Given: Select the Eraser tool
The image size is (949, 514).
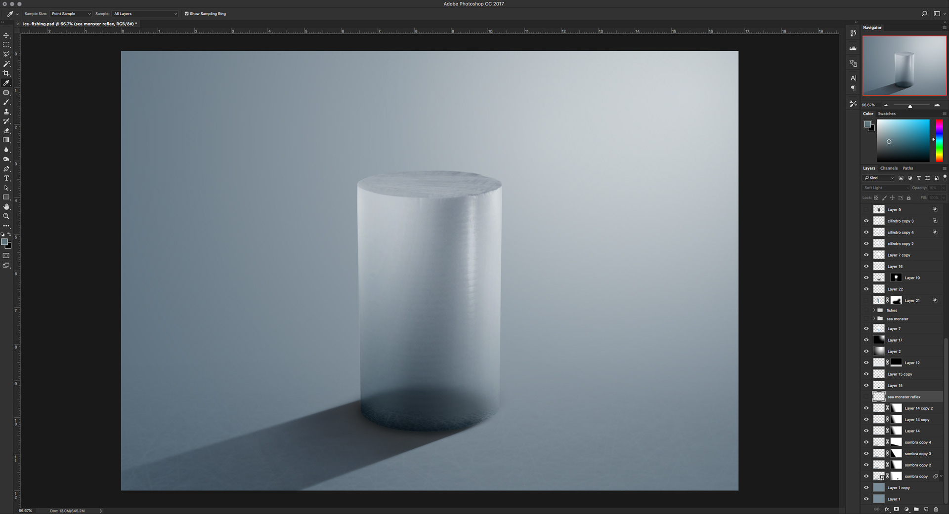Looking at the screenshot, I should click(x=6, y=131).
